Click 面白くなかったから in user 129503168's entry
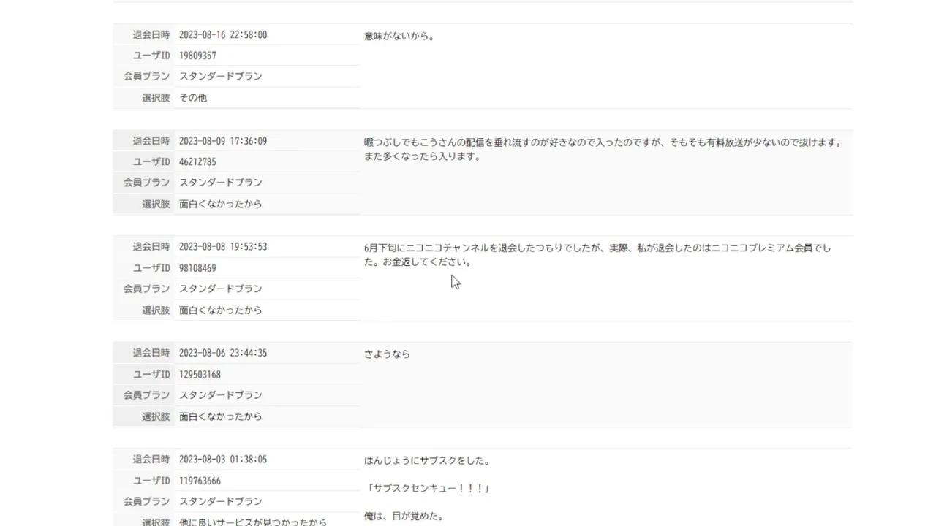936x526 pixels. tap(221, 416)
